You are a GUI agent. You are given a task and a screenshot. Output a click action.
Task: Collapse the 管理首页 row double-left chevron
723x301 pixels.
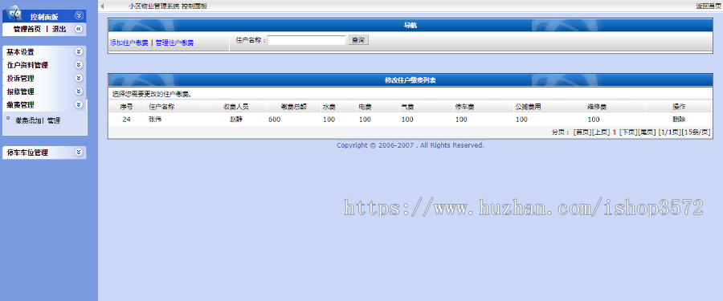[79, 29]
